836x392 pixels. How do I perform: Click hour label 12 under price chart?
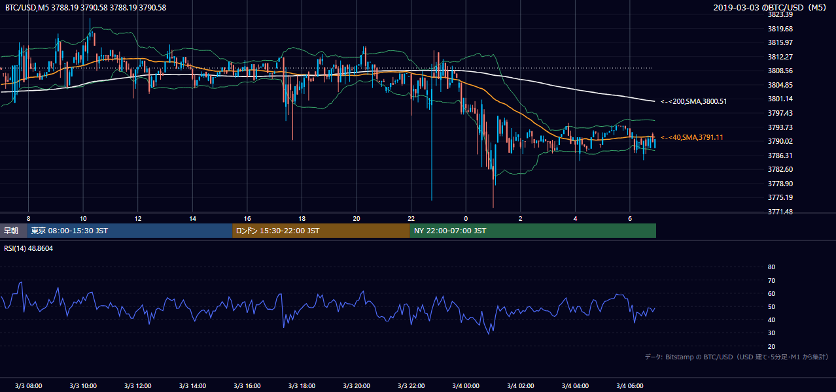pos(138,218)
